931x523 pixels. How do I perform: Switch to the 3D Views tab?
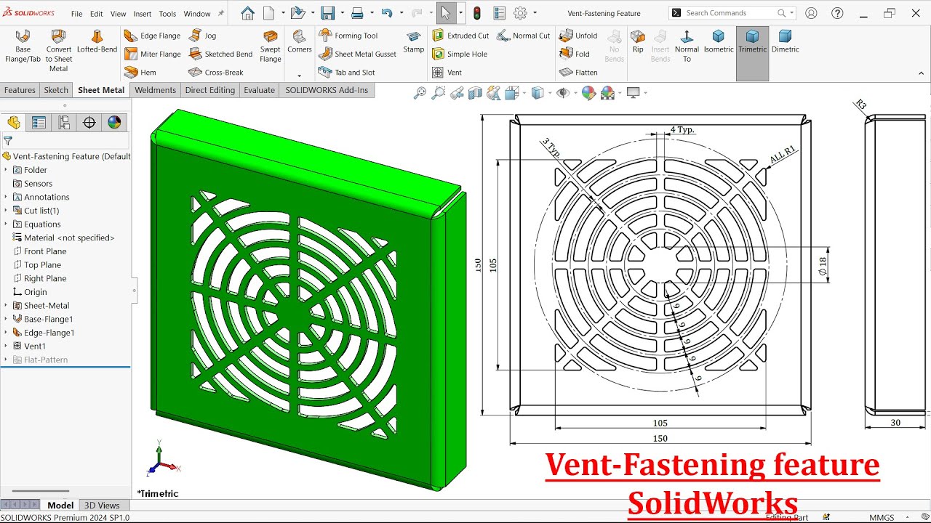tap(102, 506)
